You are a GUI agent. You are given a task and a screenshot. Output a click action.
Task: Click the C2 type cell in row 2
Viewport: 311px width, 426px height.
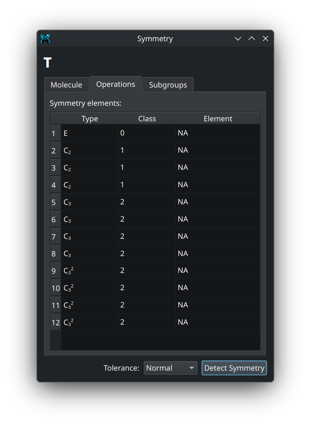pos(89,150)
